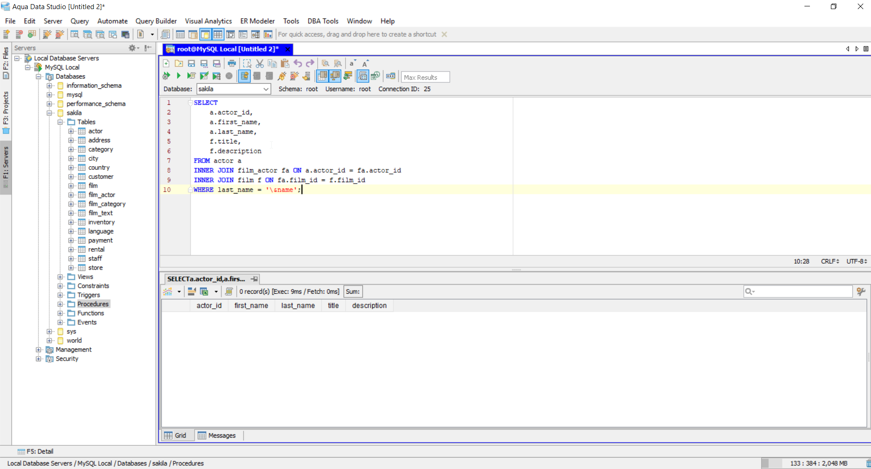Unpin the SELECT results tab using pin icon

pos(254,279)
